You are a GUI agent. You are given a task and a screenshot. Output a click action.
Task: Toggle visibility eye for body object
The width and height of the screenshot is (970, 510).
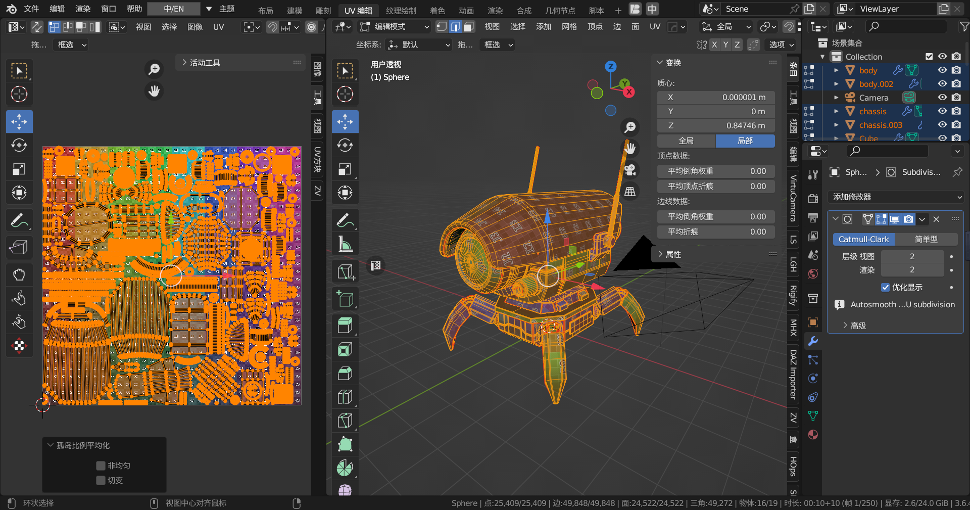pyautogui.click(x=942, y=70)
